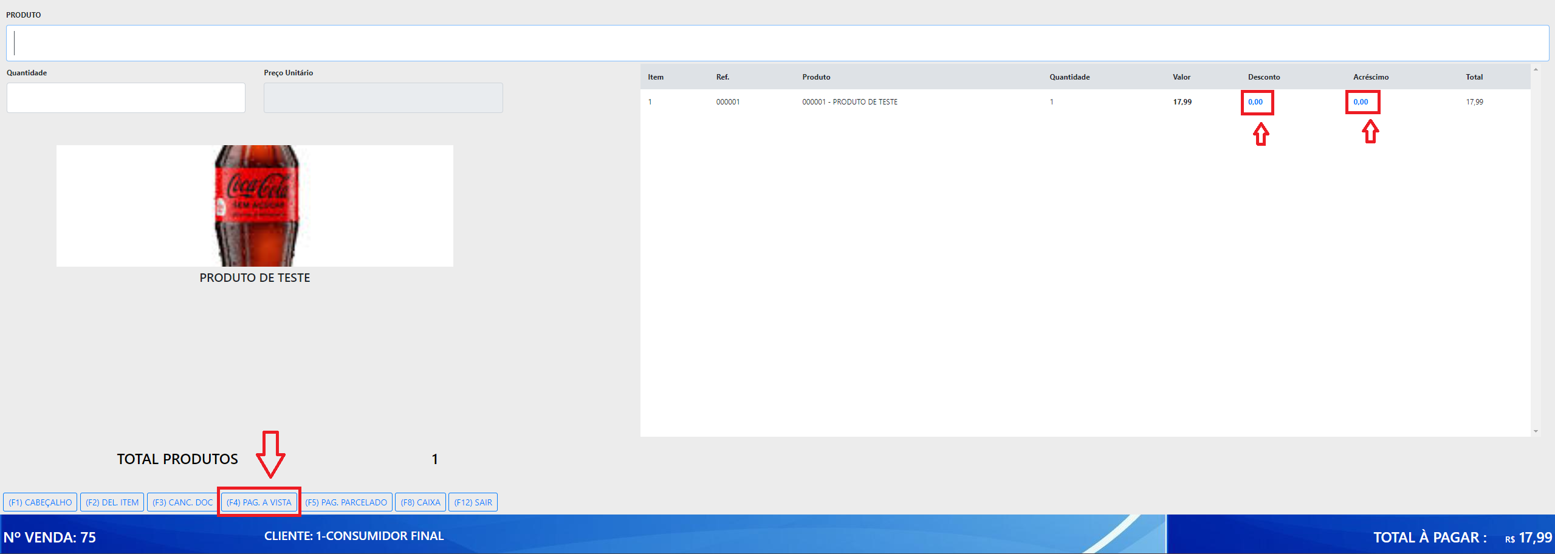Click the Valor column header
The image size is (1555, 554).
coord(1181,77)
